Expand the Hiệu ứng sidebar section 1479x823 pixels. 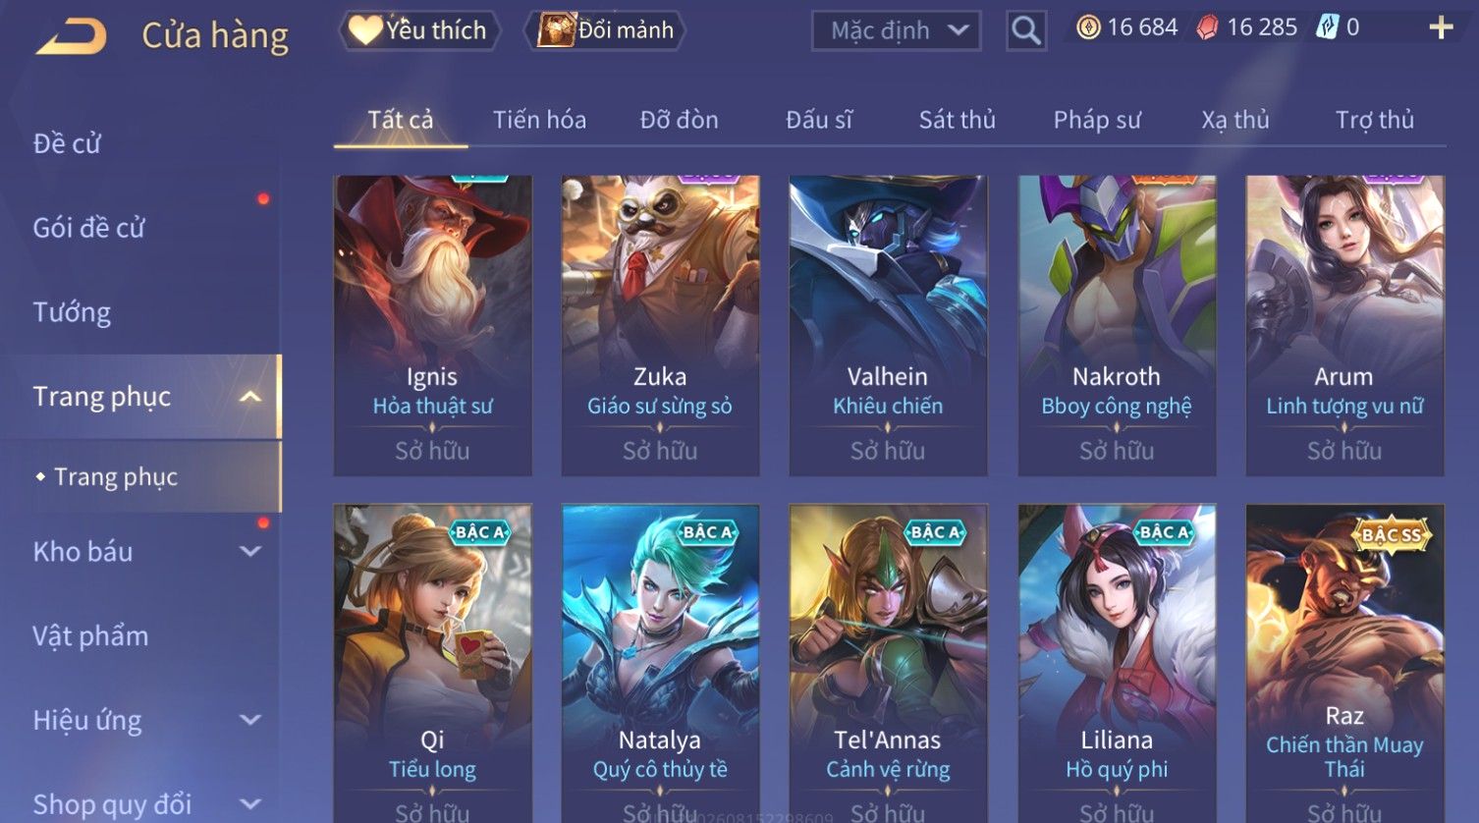pyautogui.click(x=250, y=720)
